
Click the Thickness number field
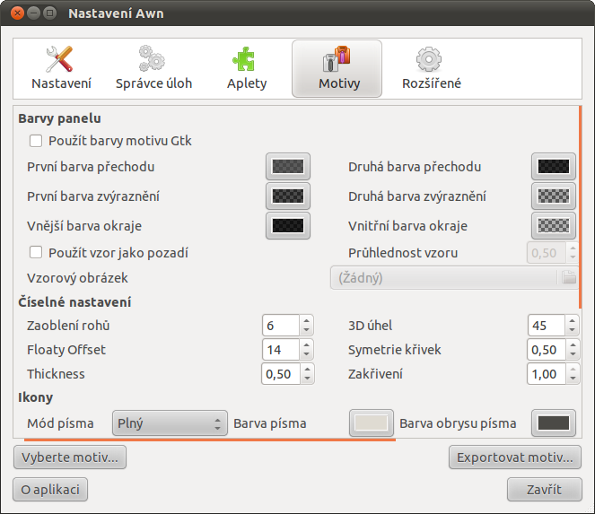[281, 374]
